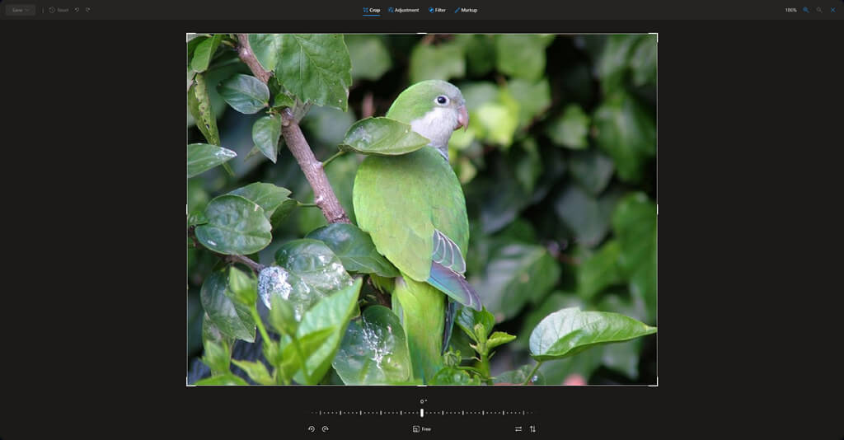844x440 pixels.
Task: Click the bottom-right crop corner handle
Action: [x=656, y=384]
